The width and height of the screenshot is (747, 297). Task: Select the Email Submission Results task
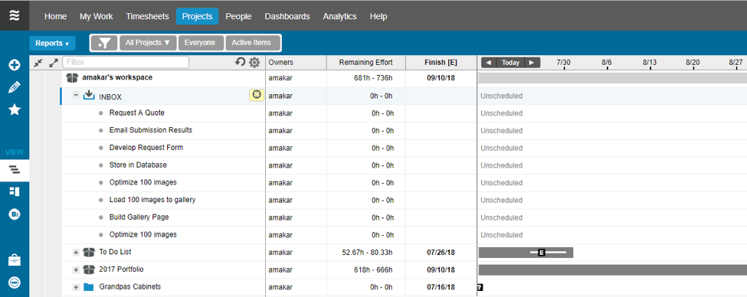coord(151,130)
